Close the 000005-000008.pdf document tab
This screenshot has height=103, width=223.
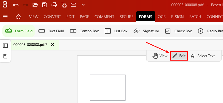pos(52,45)
